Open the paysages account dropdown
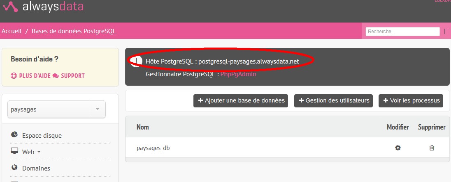Viewport: 451px width, 182px height. click(x=57, y=109)
